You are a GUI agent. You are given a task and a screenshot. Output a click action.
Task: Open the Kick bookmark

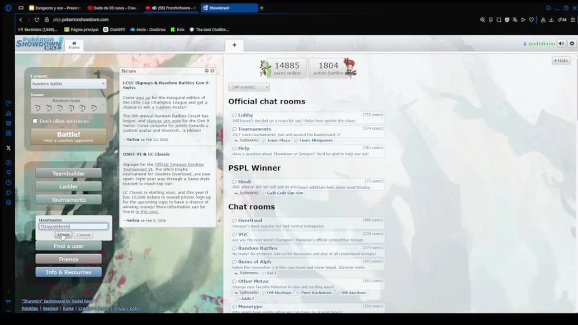click(x=178, y=29)
